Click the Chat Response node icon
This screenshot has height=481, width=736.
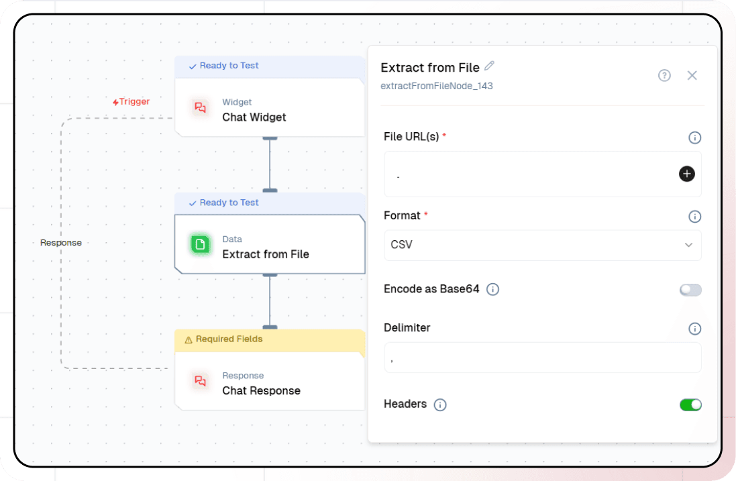coord(199,380)
